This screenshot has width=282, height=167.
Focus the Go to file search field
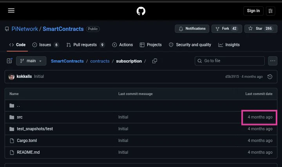tap(230, 61)
